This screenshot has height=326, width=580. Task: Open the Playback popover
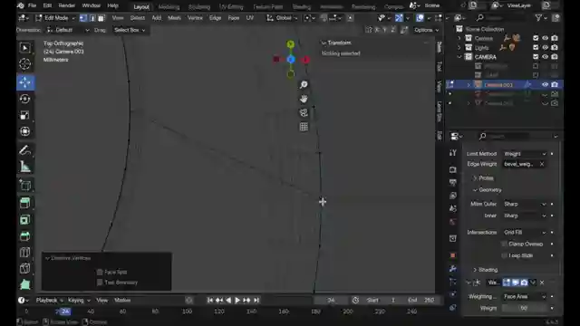(50, 300)
